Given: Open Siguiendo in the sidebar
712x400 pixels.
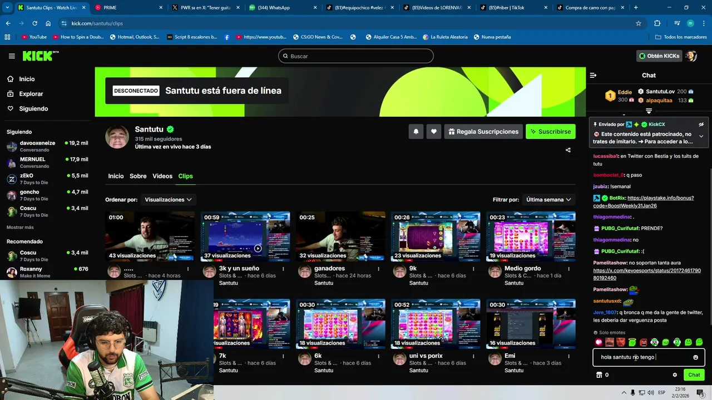Looking at the screenshot, I should [x=33, y=109].
